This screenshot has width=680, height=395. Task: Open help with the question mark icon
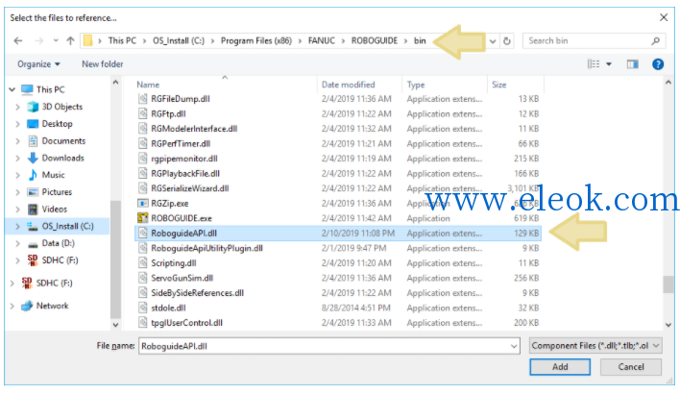(x=658, y=64)
